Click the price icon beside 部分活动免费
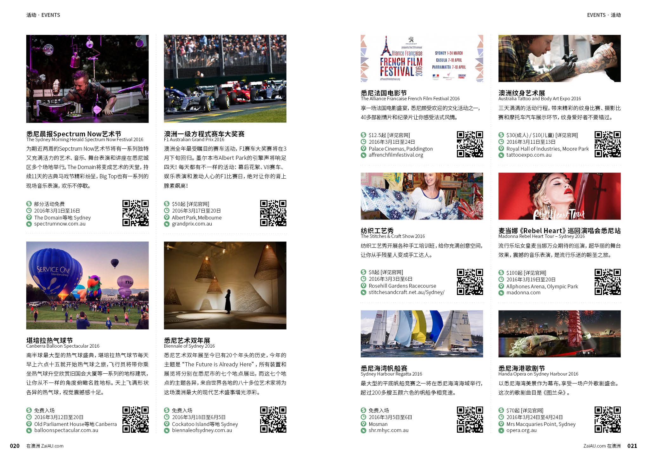 [x=29, y=204]
